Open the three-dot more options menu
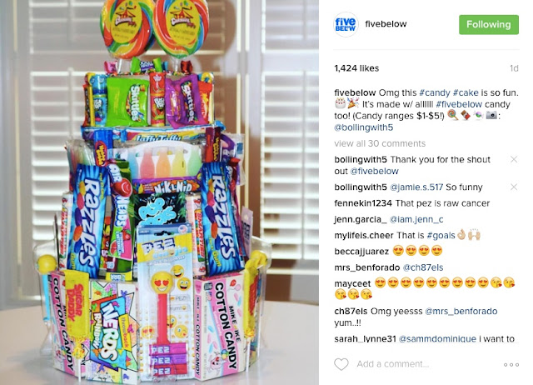 coord(511,365)
